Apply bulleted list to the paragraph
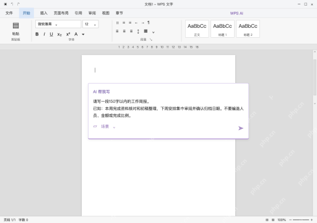Viewport: 317px width, 223px height. click(x=117, y=23)
